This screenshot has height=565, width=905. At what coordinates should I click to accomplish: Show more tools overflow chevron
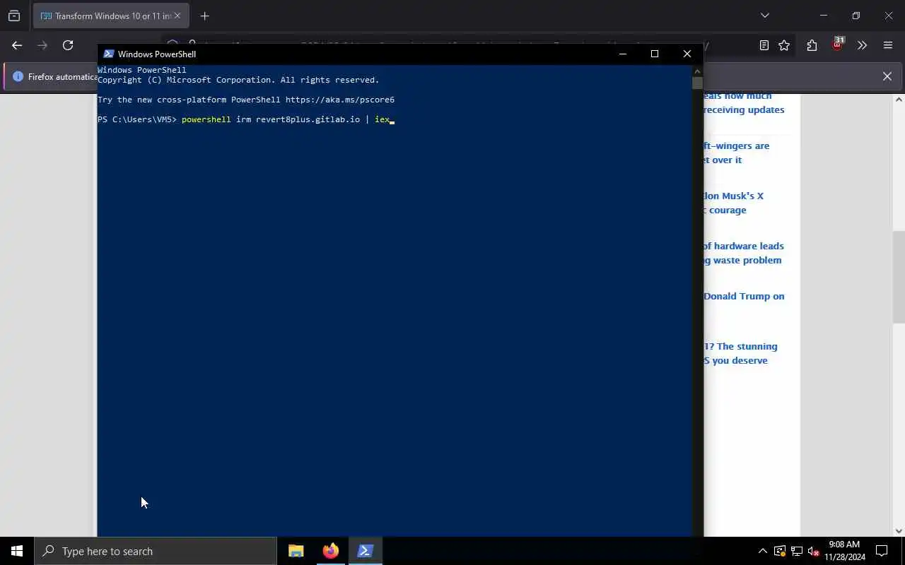(x=862, y=45)
